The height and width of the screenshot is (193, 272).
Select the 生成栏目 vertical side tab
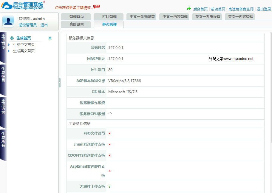(x=3, y=80)
